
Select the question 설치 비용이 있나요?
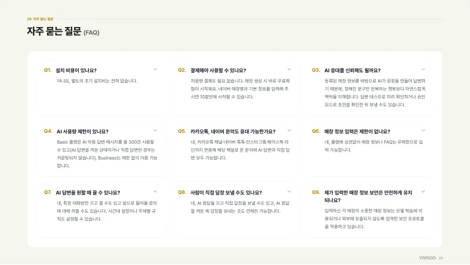click(x=76, y=71)
